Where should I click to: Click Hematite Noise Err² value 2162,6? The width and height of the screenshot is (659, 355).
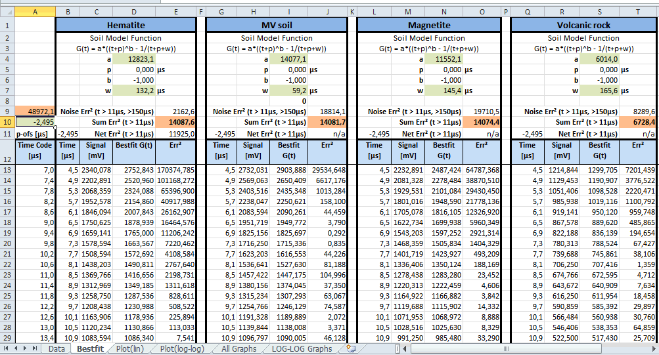click(x=175, y=112)
